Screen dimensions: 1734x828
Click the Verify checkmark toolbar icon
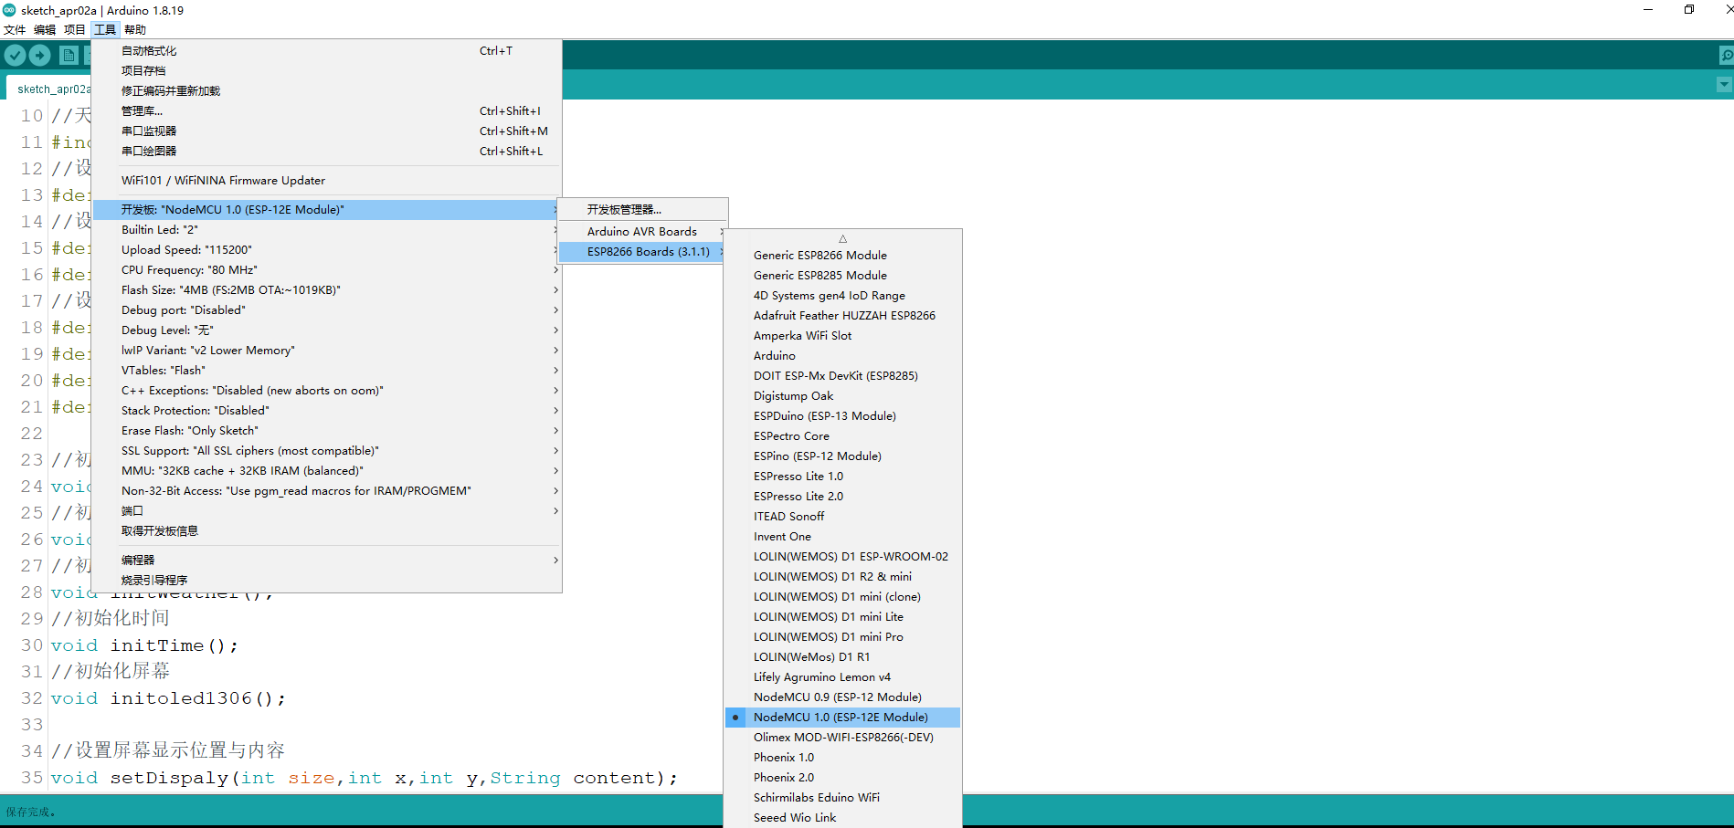pos(15,56)
